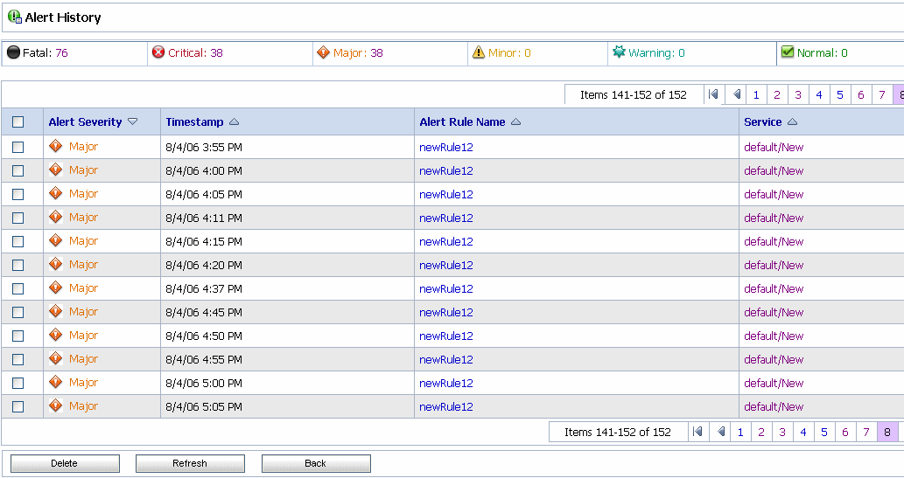The width and height of the screenshot is (904, 478).
Task: Select the checkbox for 8/4/06 5:05 PM alert
Action: 18,407
